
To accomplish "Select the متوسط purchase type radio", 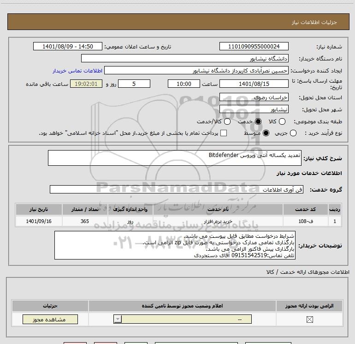I will pyautogui.click(x=266, y=133).
